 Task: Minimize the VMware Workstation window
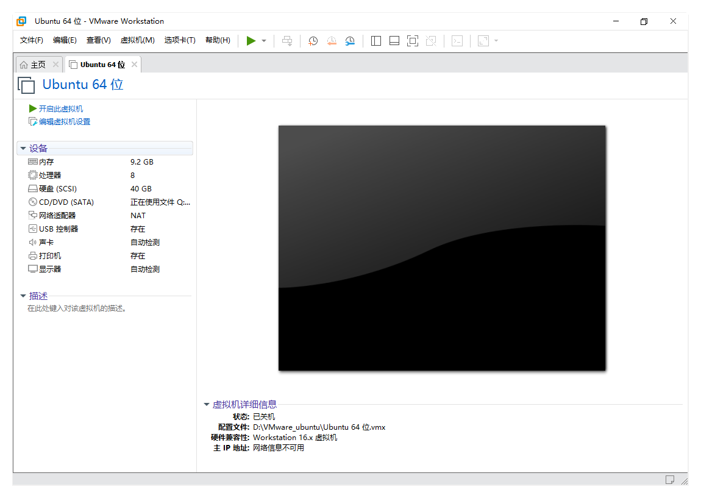coord(616,21)
